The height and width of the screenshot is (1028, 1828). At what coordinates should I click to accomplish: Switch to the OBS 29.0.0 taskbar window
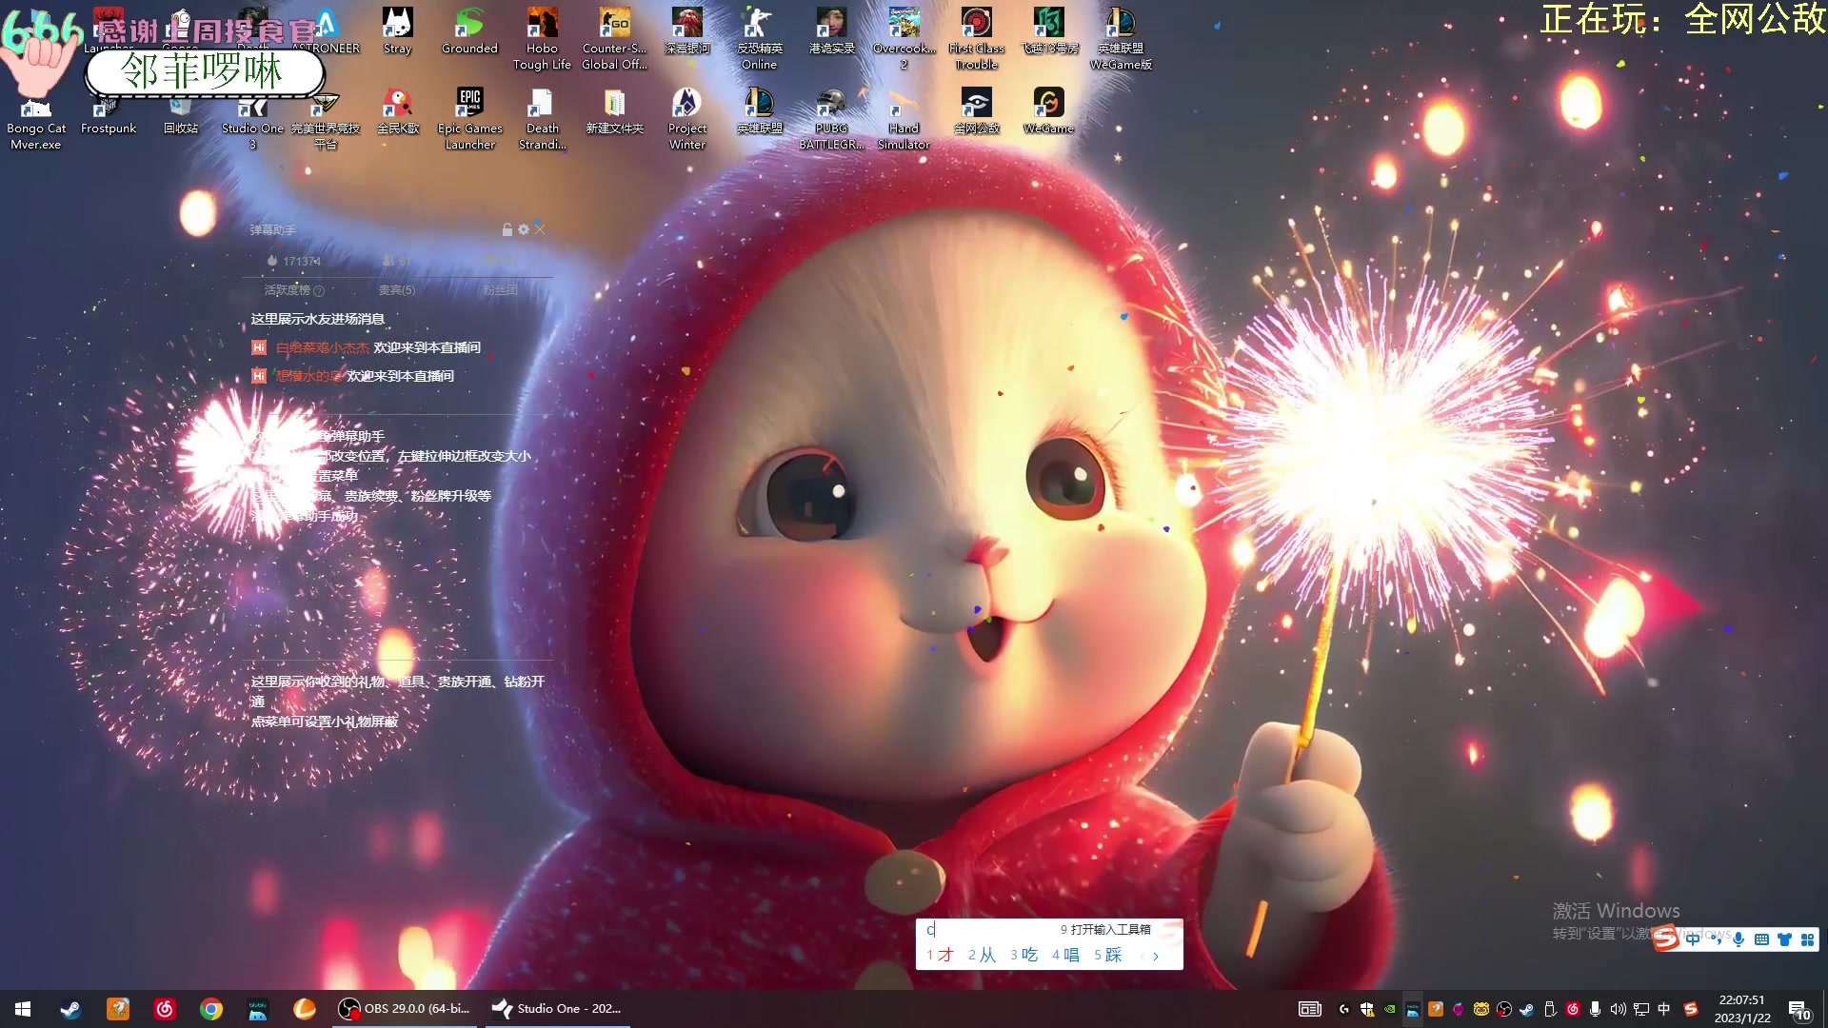click(x=406, y=1009)
